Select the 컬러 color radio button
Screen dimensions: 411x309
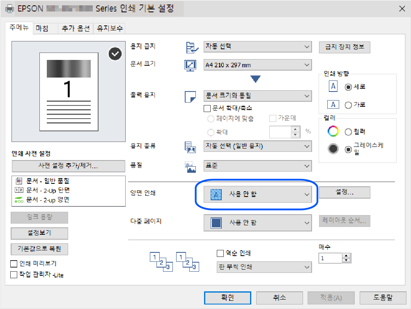[x=349, y=132]
